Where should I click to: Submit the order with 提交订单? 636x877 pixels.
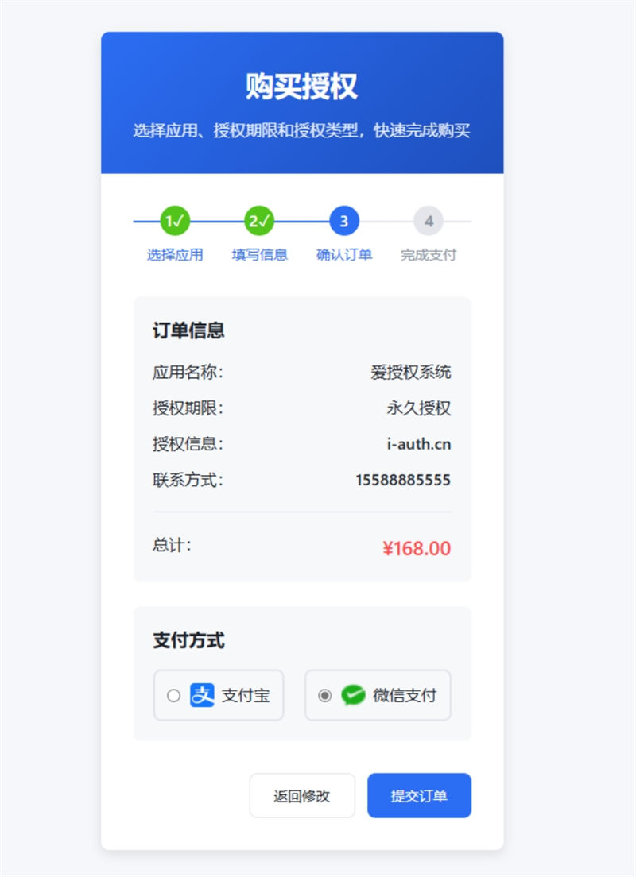(419, 796)
